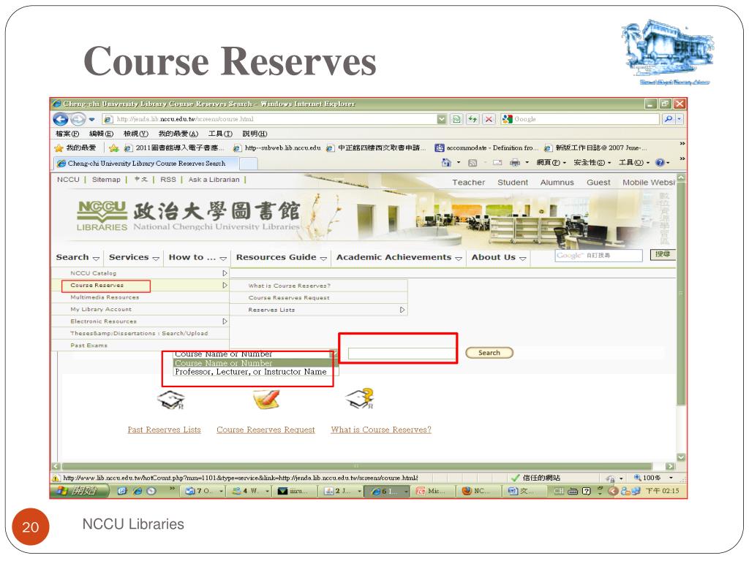Refresh the page with the green arrows
This screenshot has width=749, height=561.
click(473, 119)
